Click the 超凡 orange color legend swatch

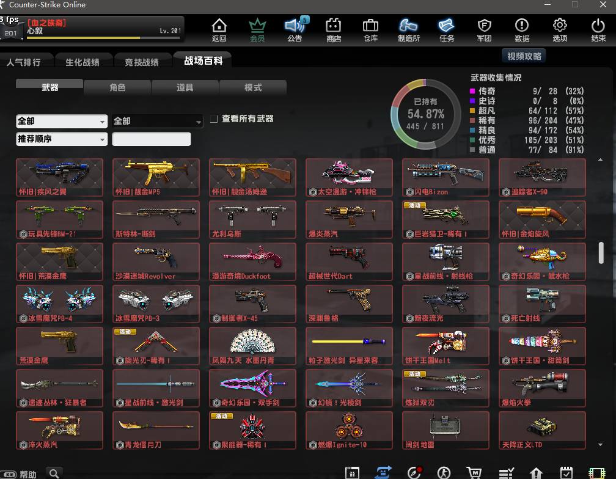pos(472,111)
